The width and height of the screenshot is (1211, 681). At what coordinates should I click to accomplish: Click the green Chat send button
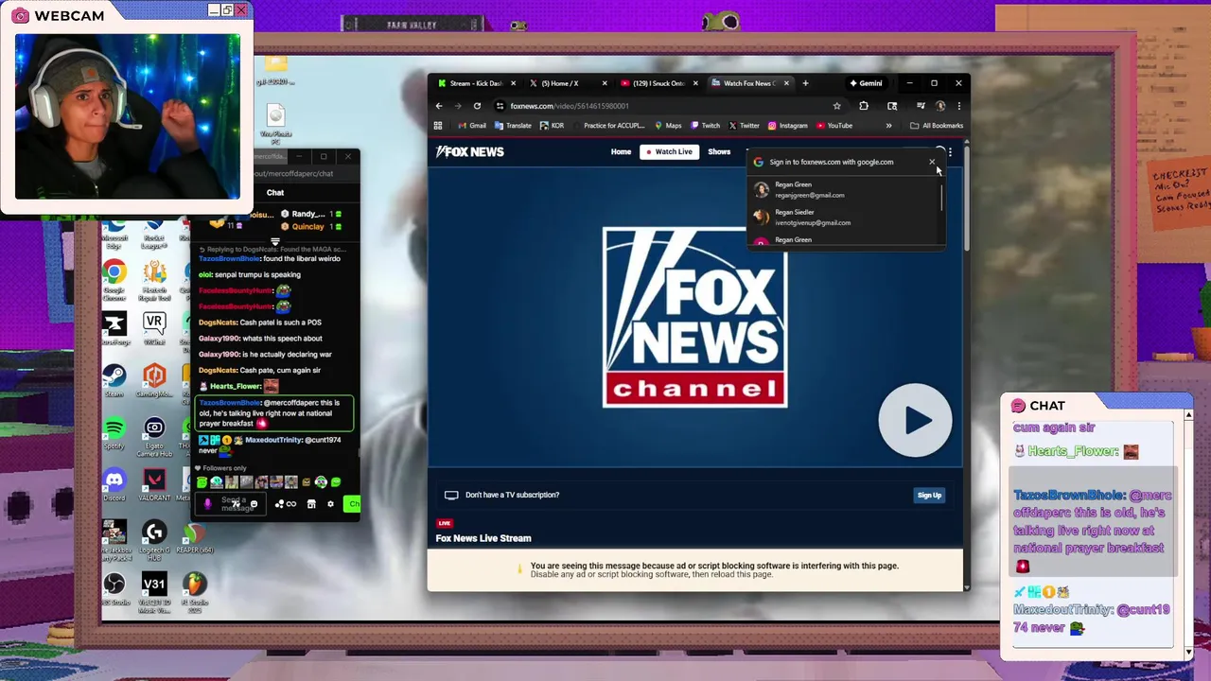pos(352,504)
